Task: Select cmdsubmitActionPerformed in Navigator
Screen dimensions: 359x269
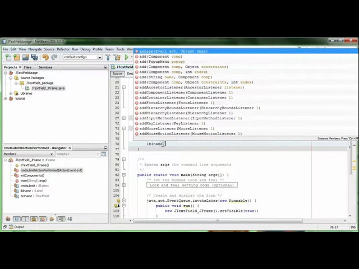Action: (x=52, y=170)
